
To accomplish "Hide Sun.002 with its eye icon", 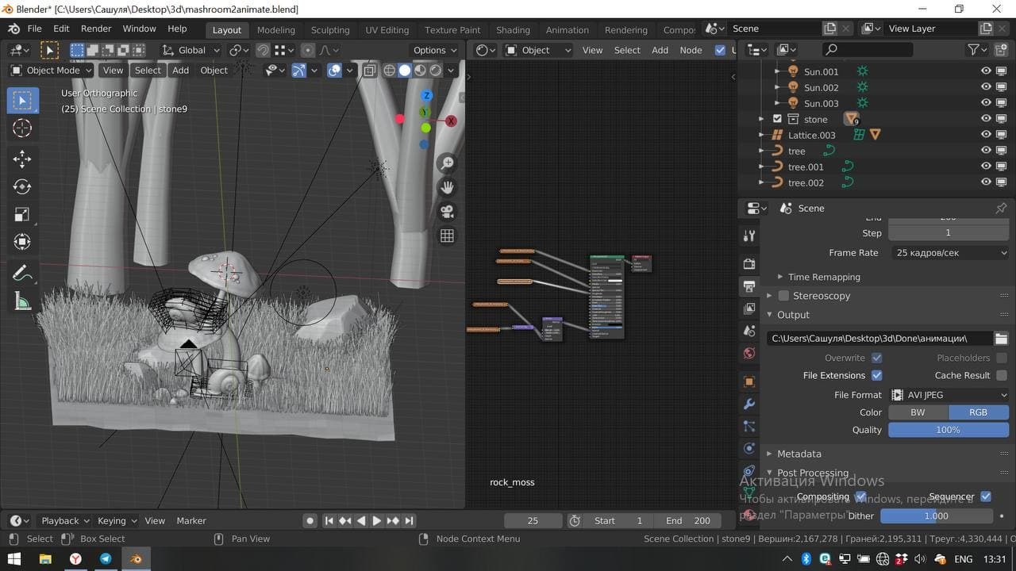I will coord(987,87).
